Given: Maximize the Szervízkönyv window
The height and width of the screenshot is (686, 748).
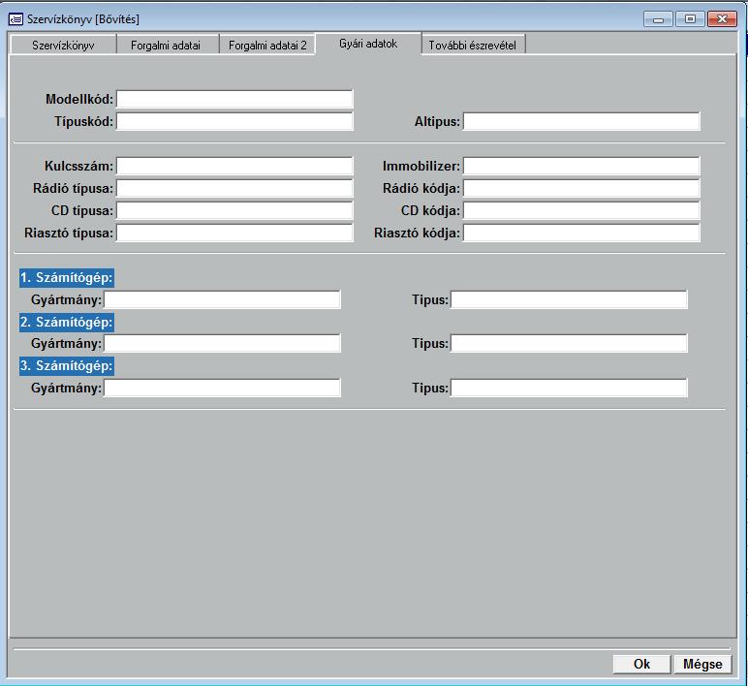Looking at the screenshot, I should pos(690,19).
